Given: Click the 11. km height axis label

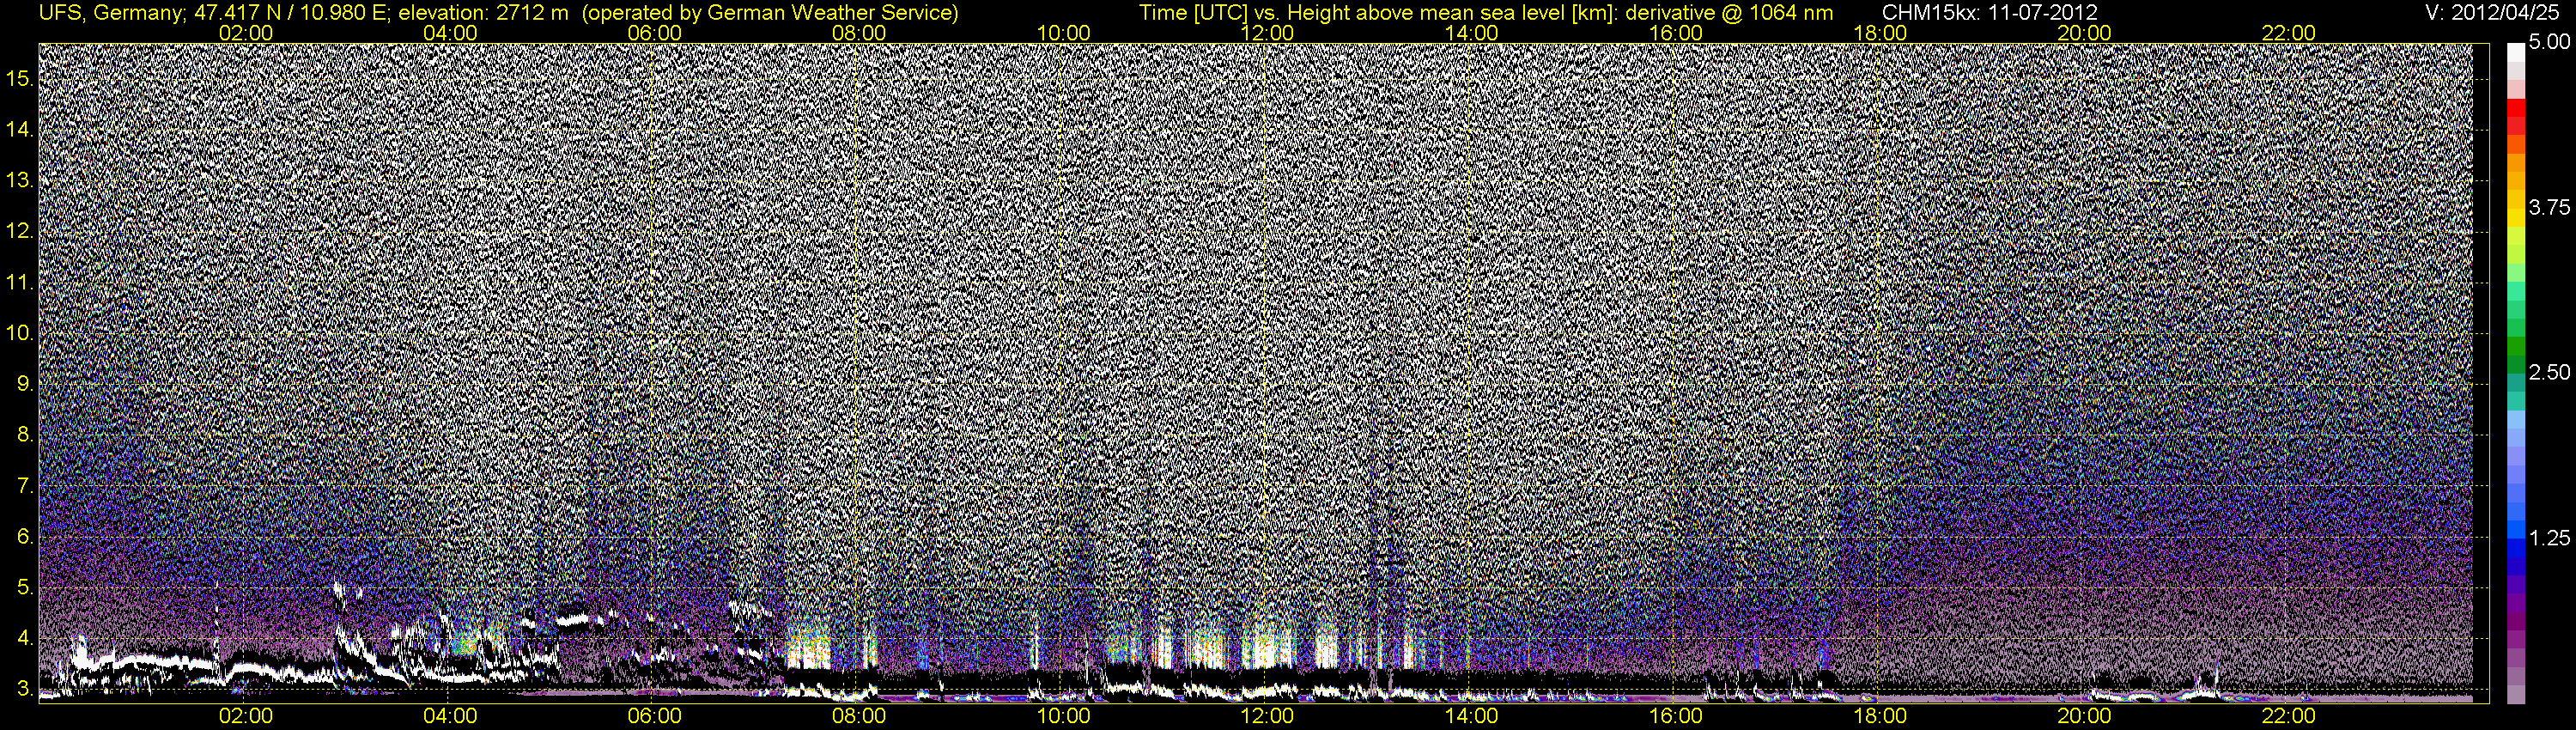Looking at the screenshot, I should (20, 282).
